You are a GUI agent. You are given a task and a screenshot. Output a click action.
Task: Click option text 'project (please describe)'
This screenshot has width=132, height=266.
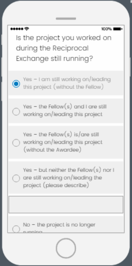(56, 185)
